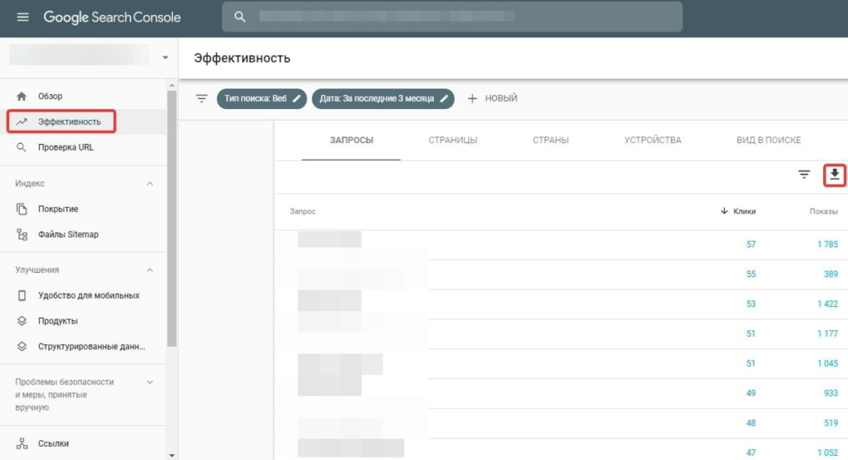
Task: Click the table filter rows icon
Action: click(x=803, y=175)
